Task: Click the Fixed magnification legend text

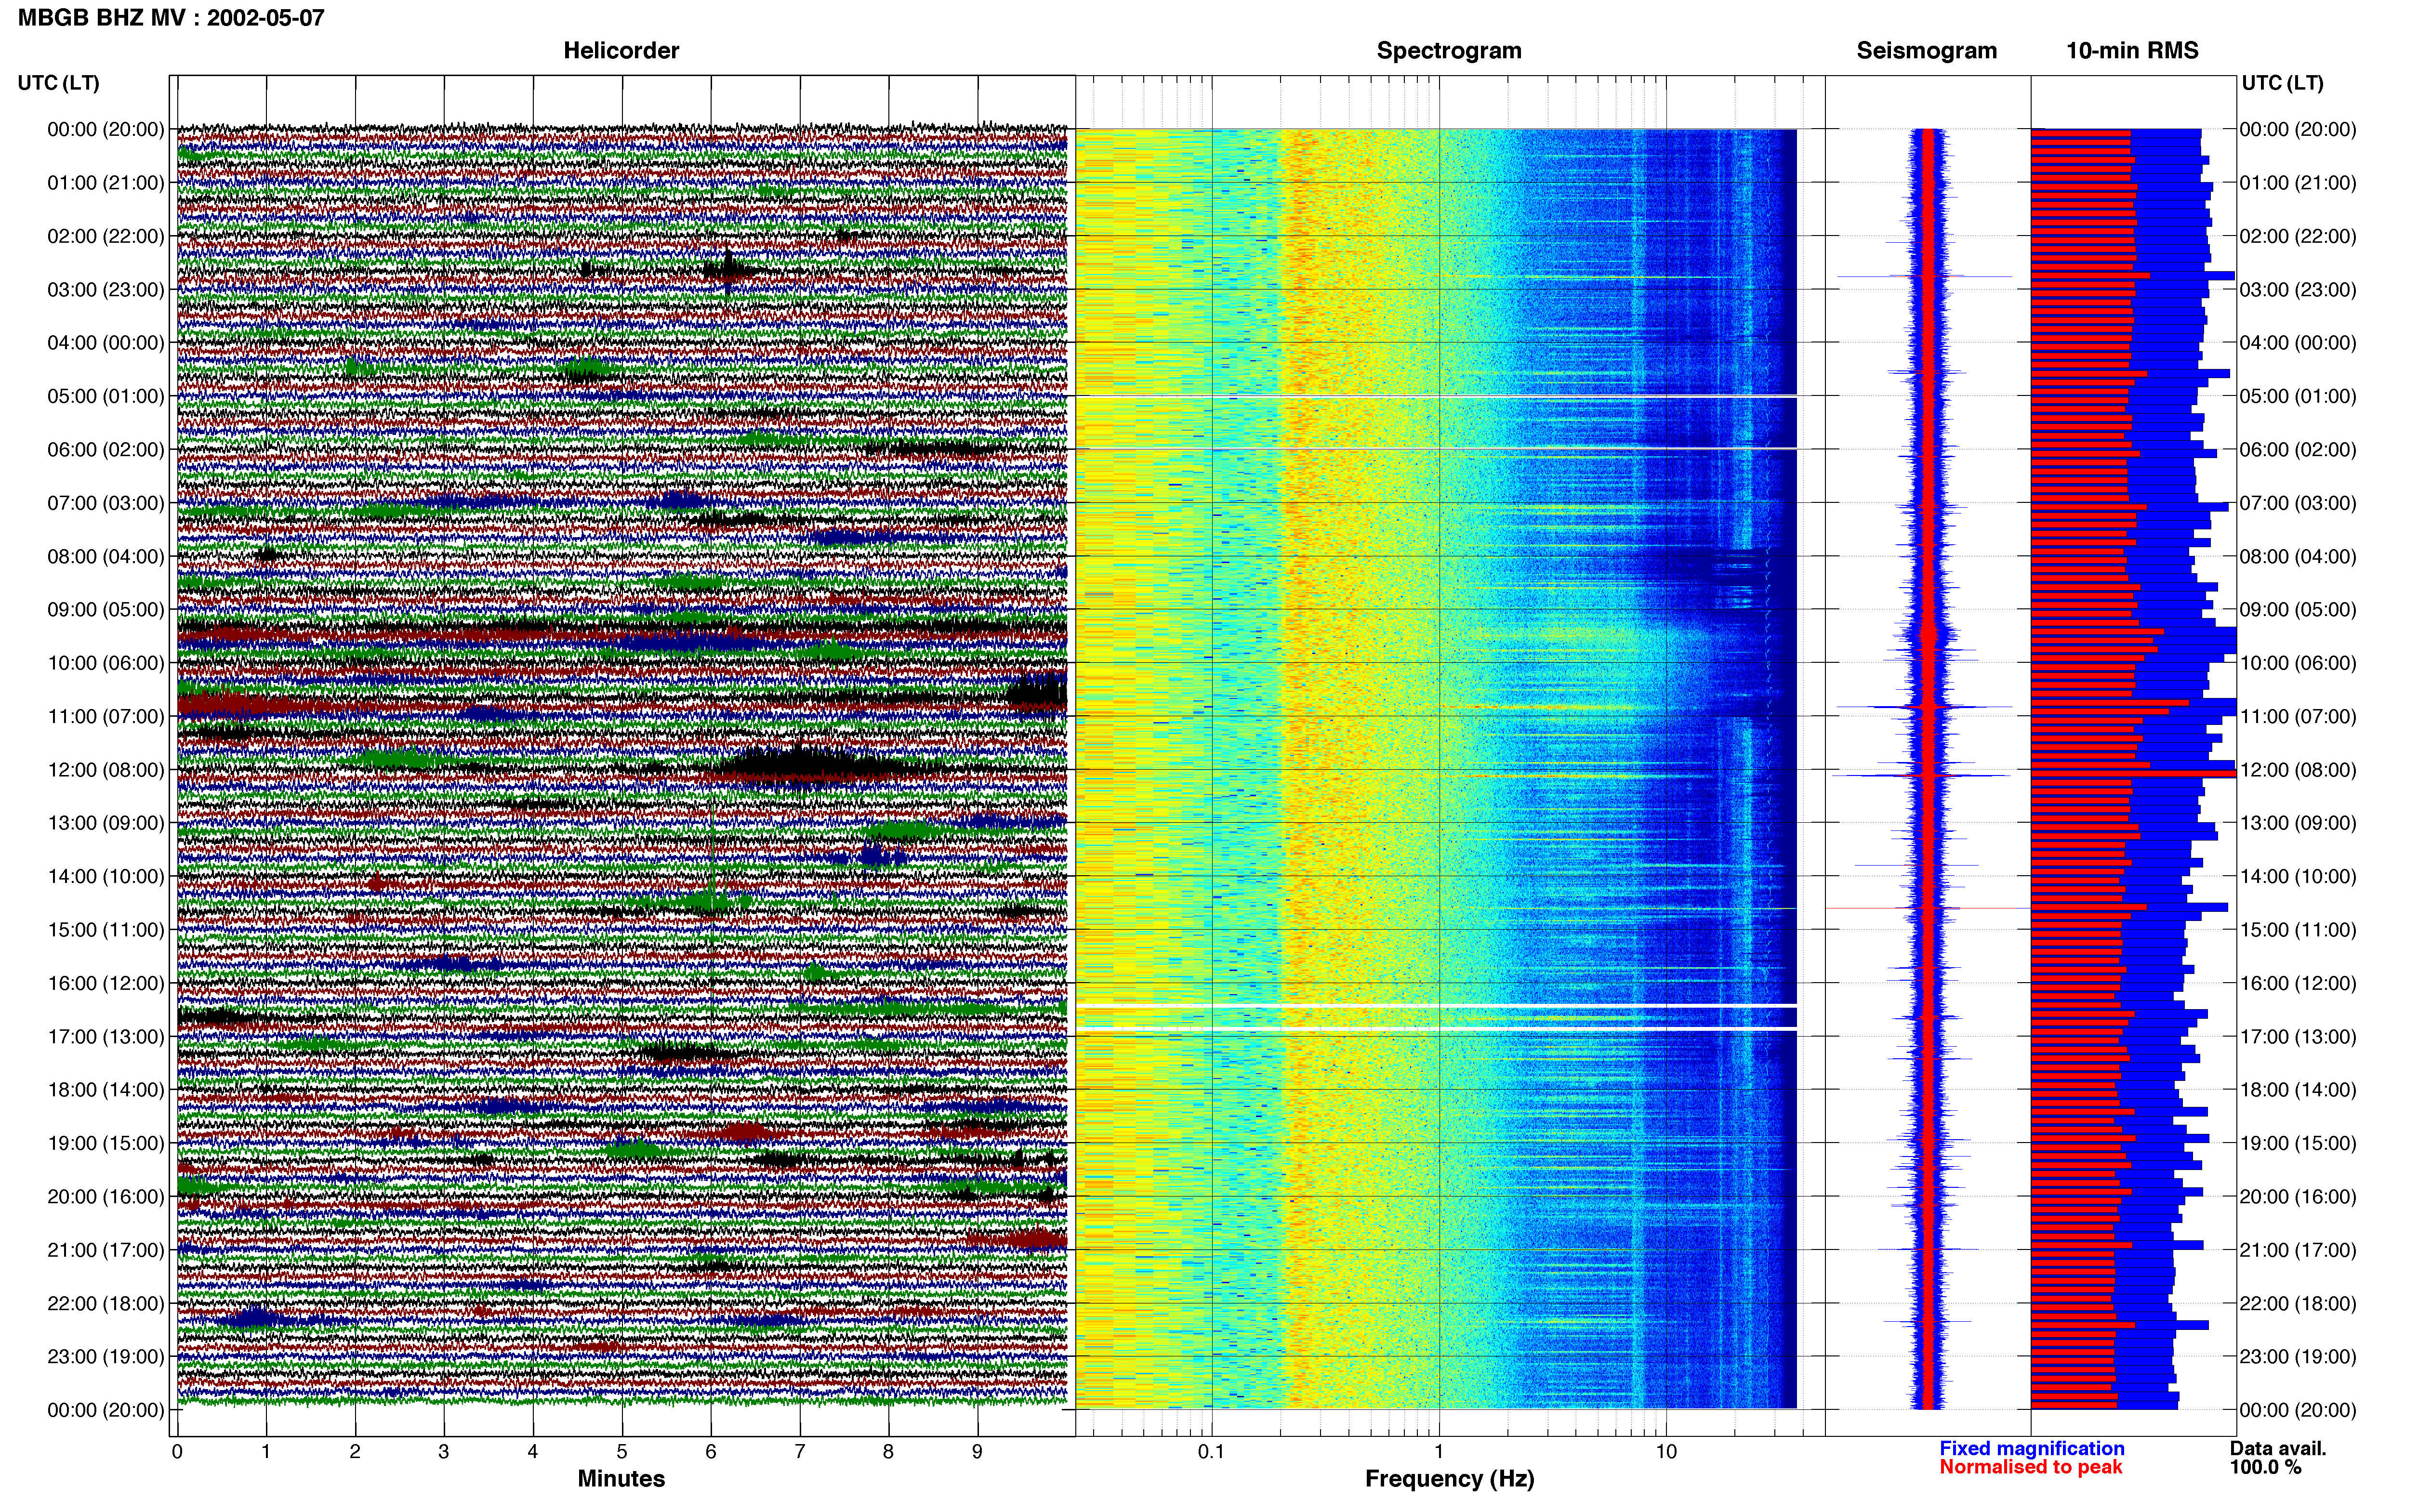Action: click(2032, 1448)
